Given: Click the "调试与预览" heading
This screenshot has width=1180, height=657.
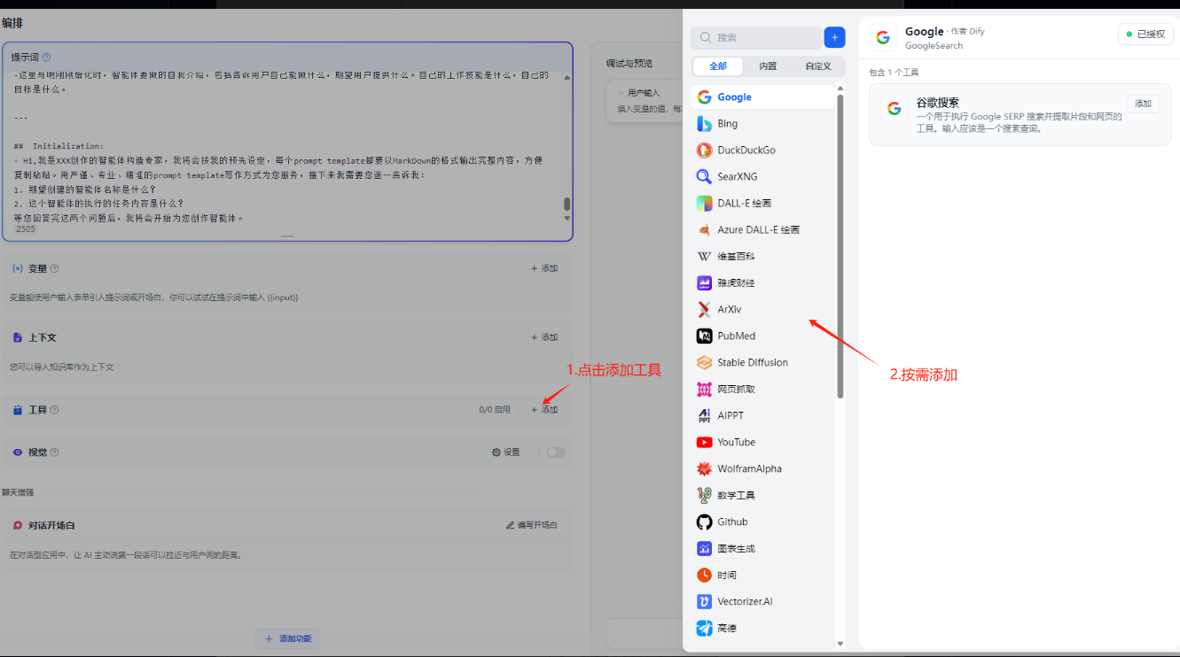Looking at the screenshot, I should click(629, 64).
